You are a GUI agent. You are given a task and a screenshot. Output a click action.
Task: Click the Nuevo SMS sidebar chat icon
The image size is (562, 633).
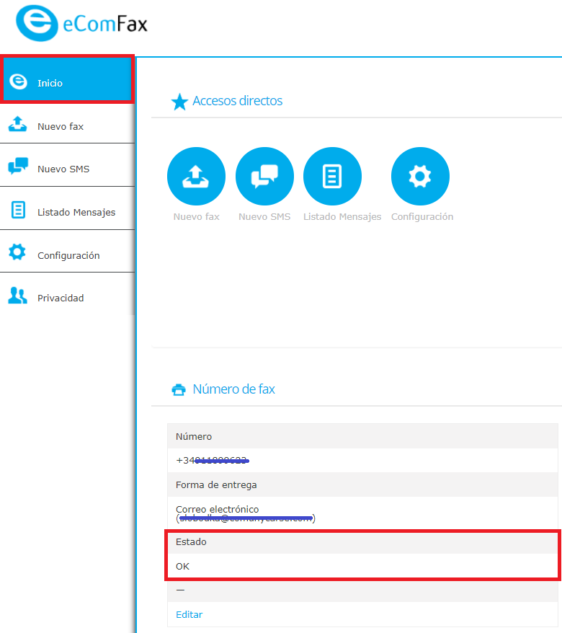18,166
